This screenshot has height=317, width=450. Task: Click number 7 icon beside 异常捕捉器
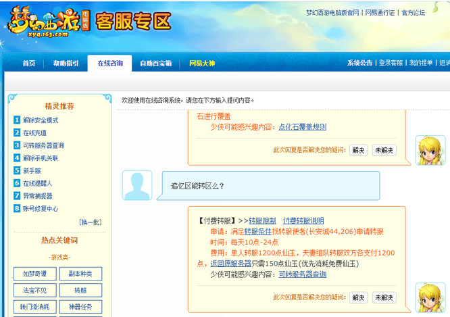[x=17, y=195]
